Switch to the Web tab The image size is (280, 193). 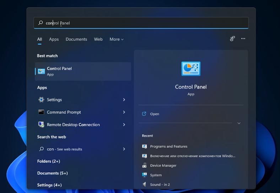coord(98,39)
